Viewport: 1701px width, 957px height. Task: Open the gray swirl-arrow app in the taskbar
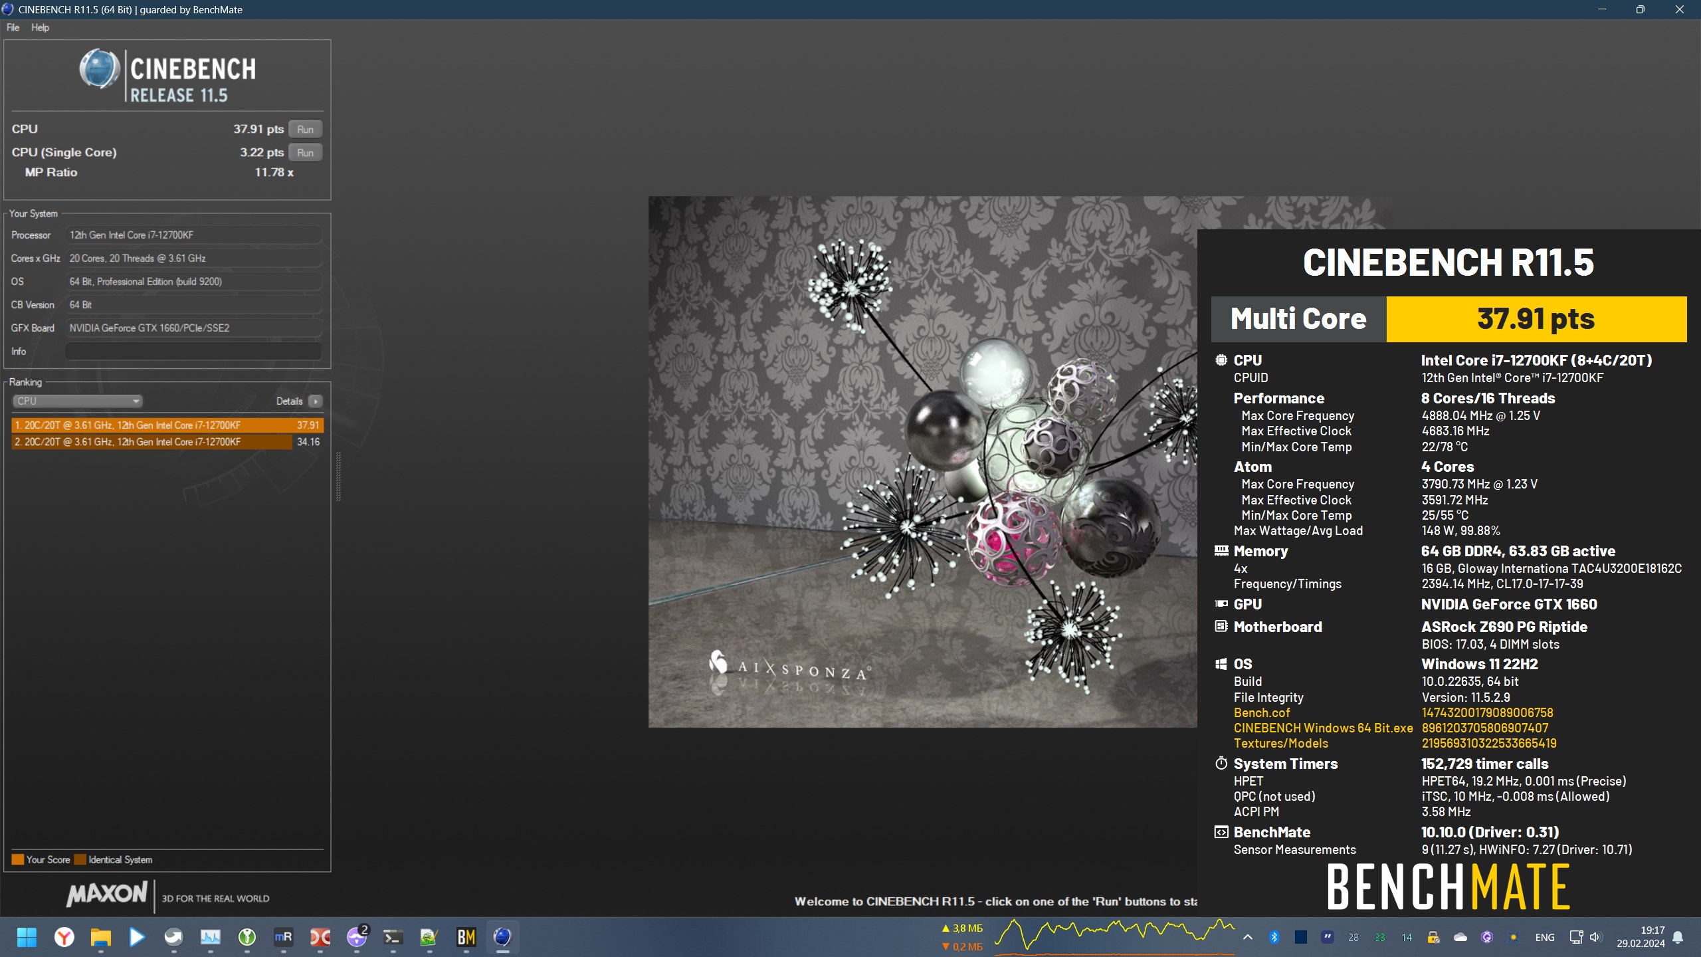pyautogui.click(x=173, y=937)
